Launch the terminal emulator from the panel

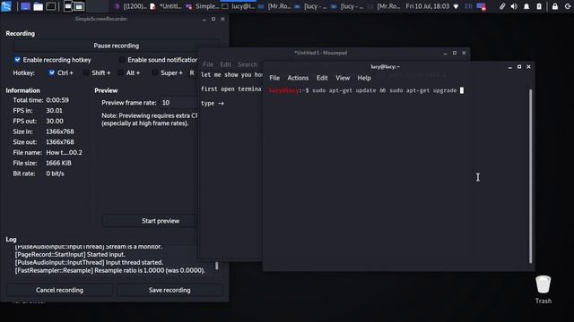51,6
